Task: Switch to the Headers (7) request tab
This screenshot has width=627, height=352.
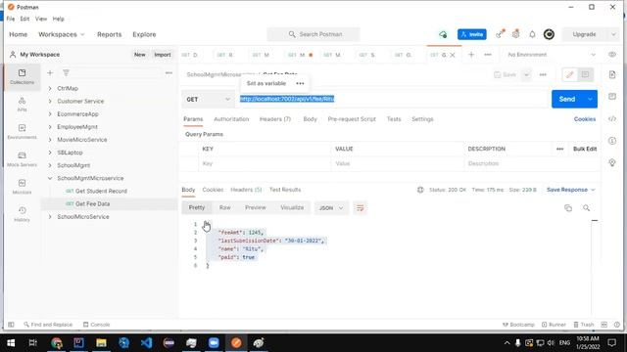Action: [x=275, y=119]
